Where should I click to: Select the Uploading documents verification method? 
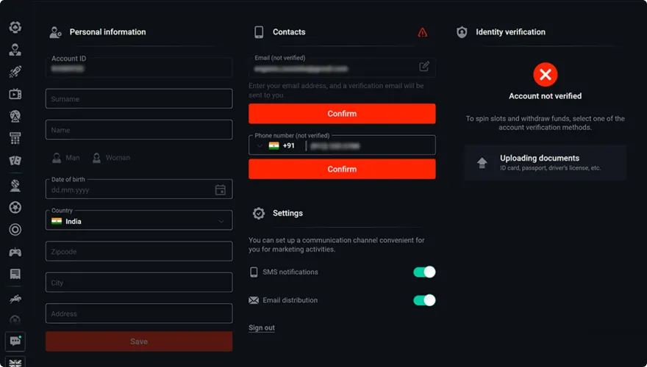545,162
